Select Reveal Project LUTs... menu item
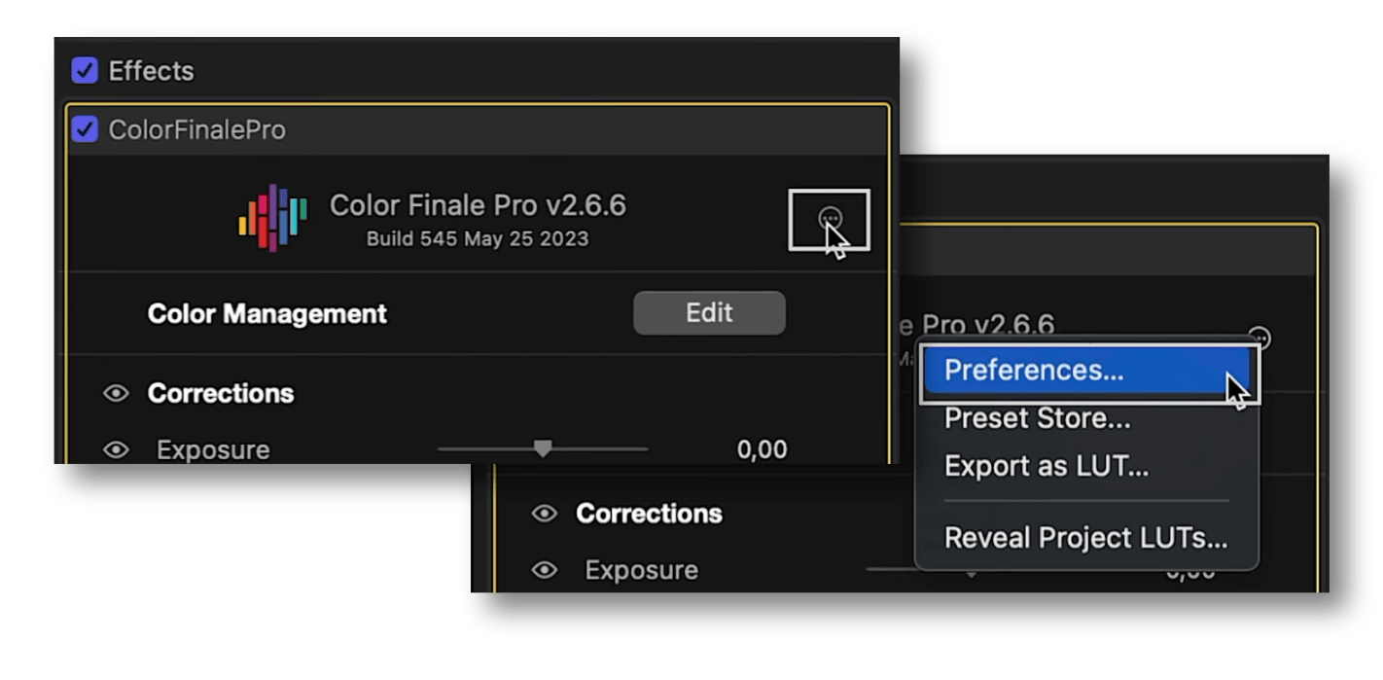This screenshot has height=680, width=1383. 1086,538
